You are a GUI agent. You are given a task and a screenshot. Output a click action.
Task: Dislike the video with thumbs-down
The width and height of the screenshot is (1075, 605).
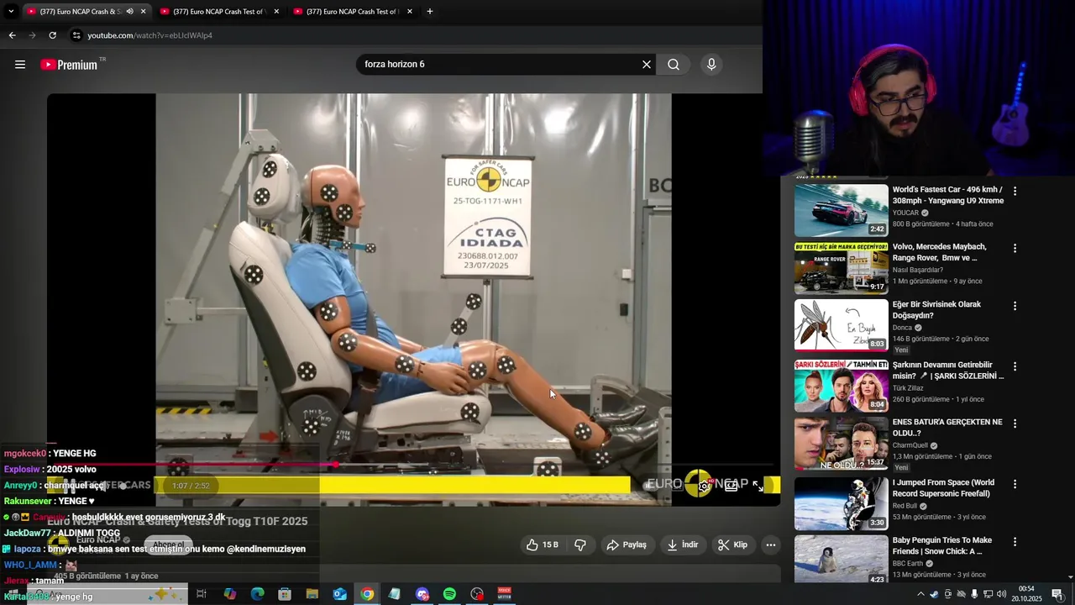[x=580, y=545]
